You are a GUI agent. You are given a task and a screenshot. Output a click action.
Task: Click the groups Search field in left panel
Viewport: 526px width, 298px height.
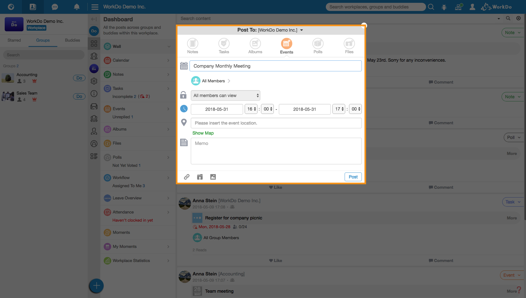pyautogui.click(x=44, y=55)
